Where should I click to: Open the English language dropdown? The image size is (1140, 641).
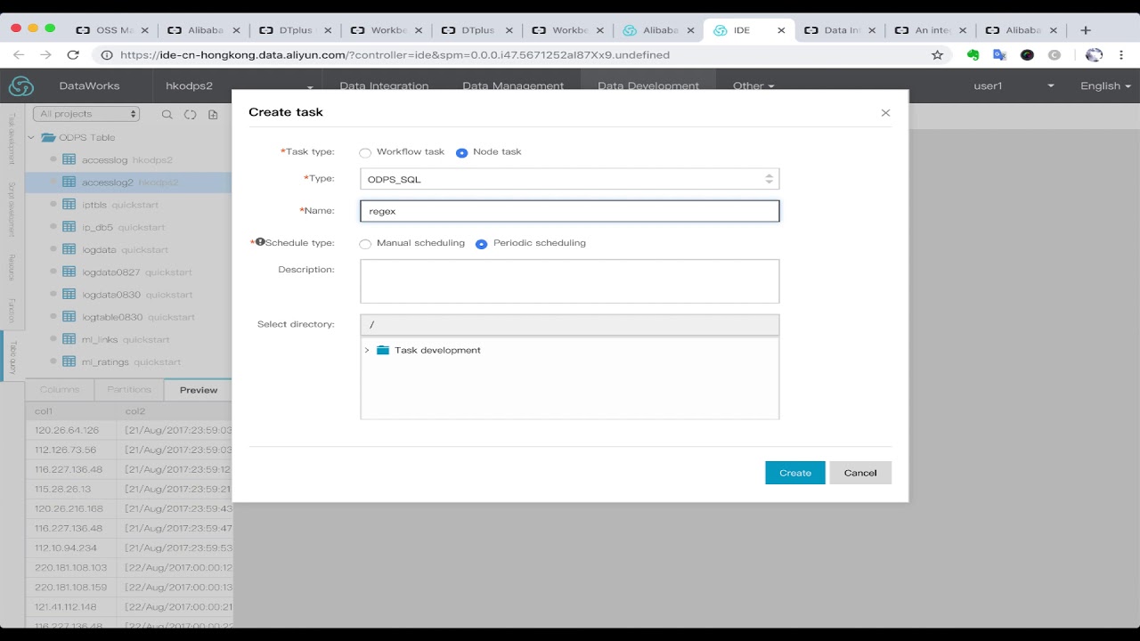click(1105, 86)
